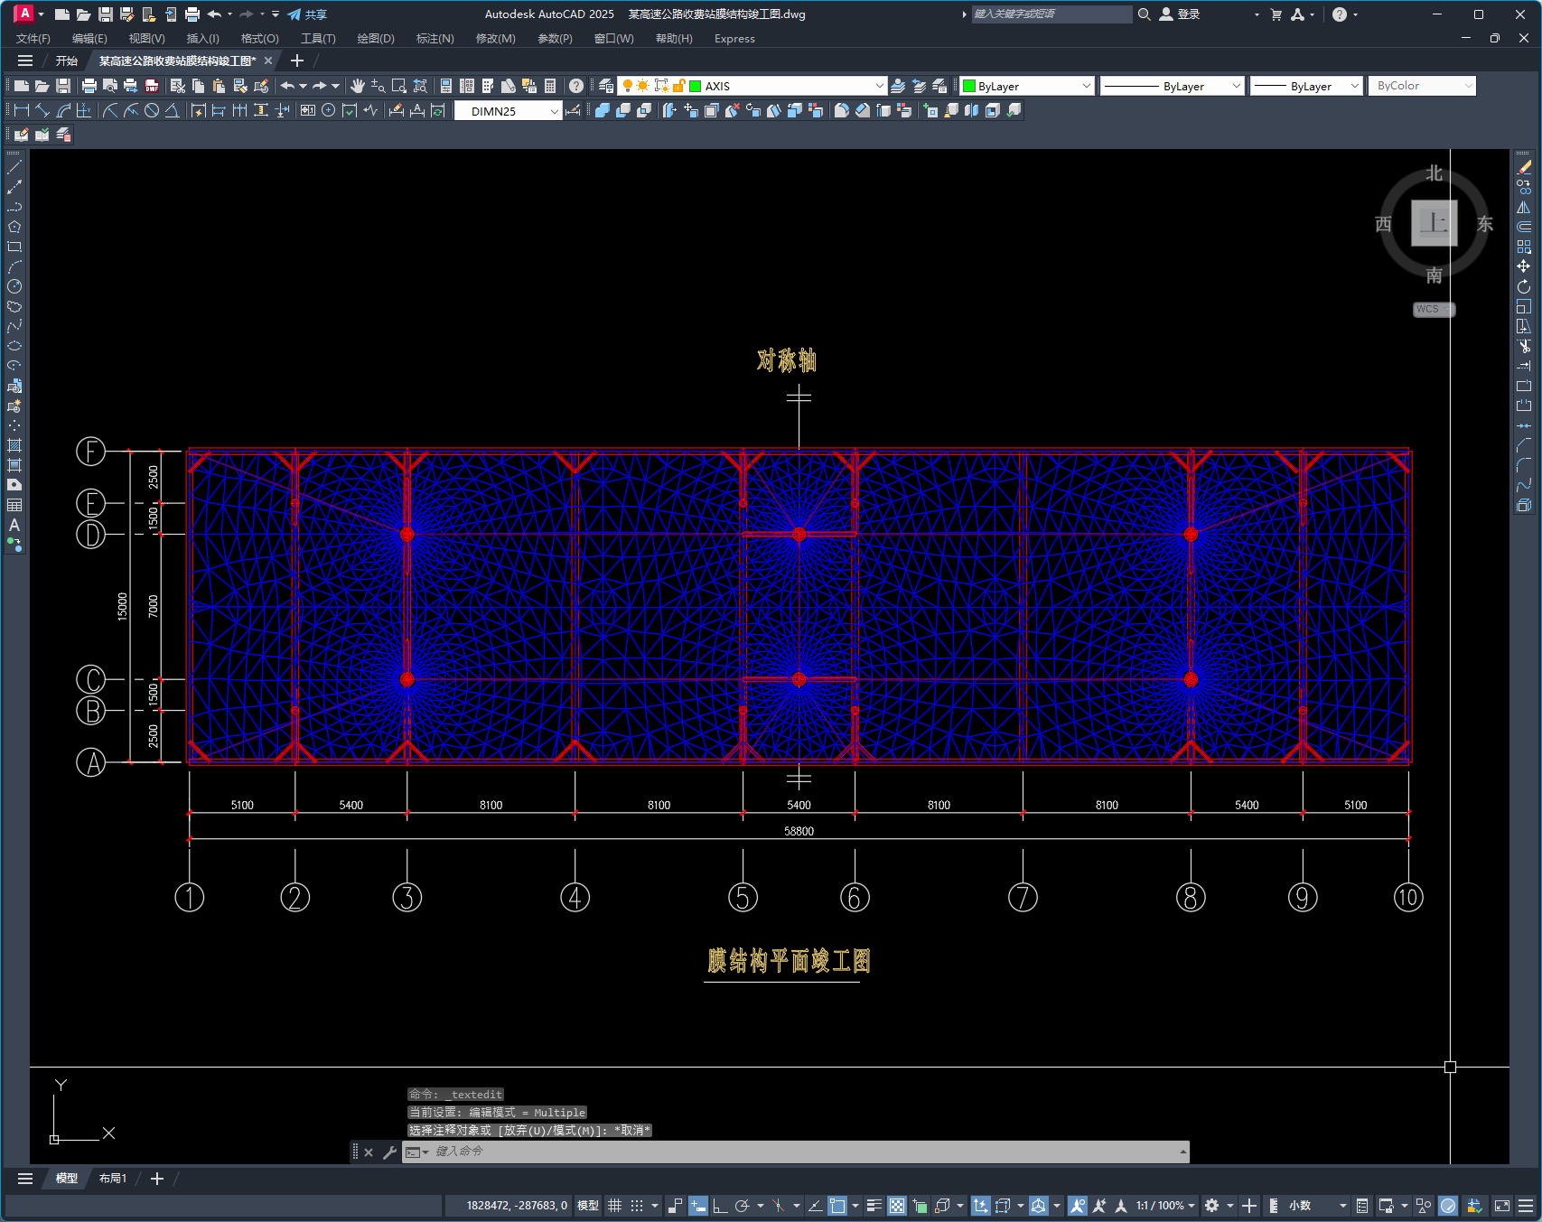Click the 模型 model space button in status bar
This screenshot has width=1542, height=1222.
click(588, 1206)
